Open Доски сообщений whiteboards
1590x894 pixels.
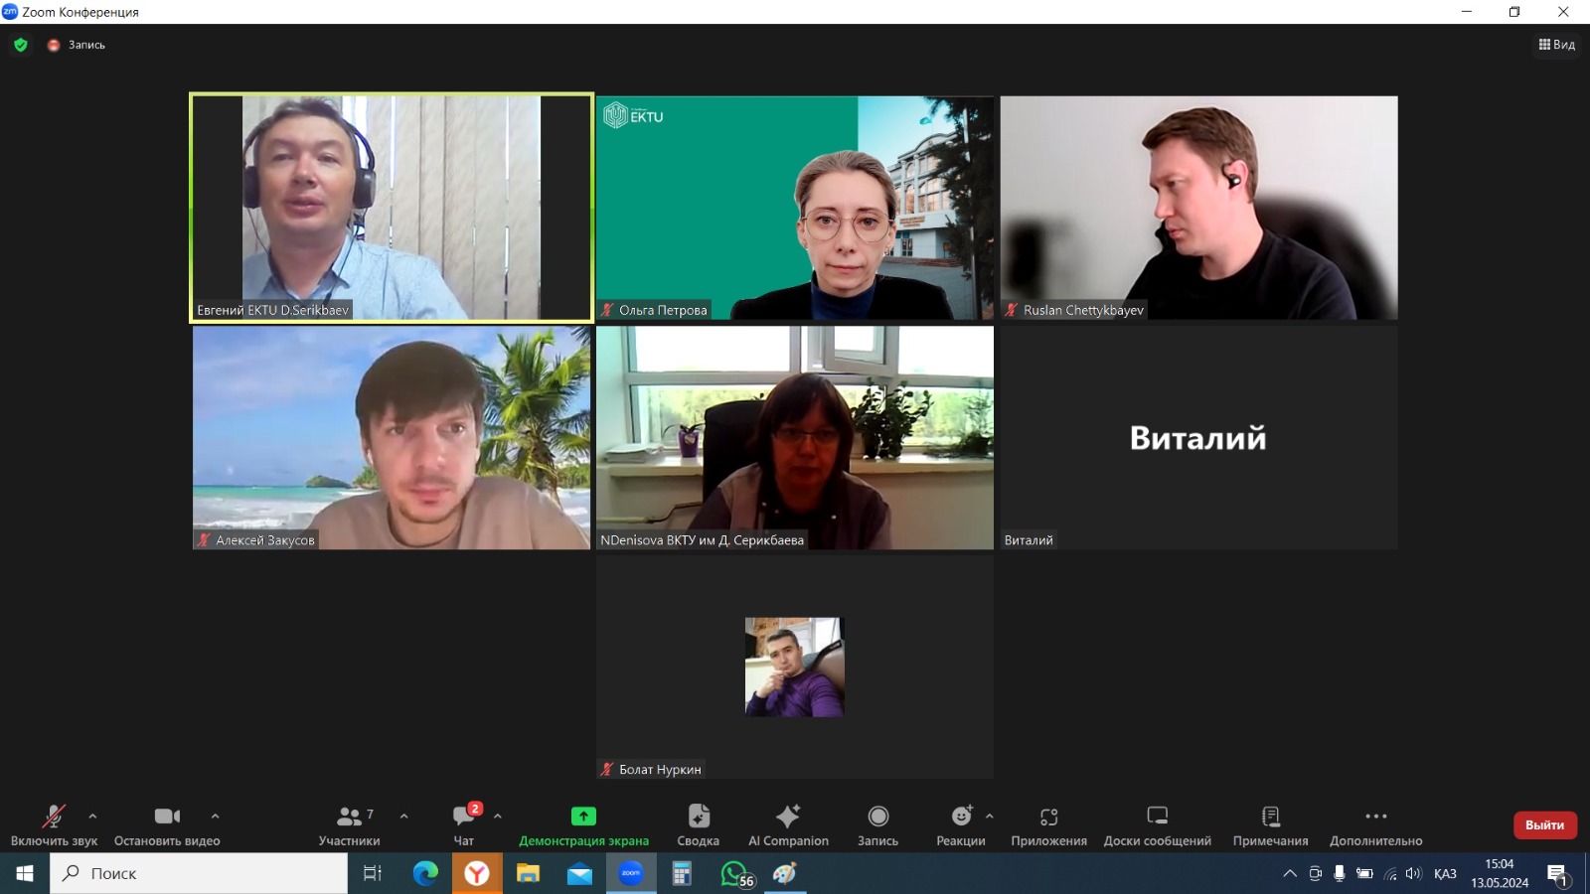click(1157, 824)
